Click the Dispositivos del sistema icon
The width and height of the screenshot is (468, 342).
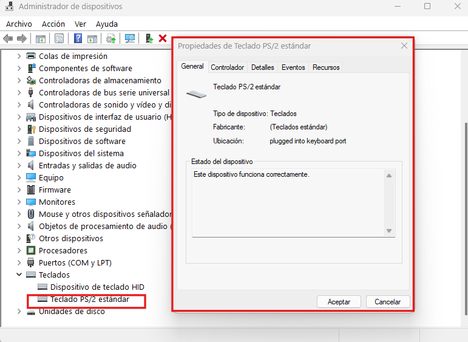pos(31,153)
